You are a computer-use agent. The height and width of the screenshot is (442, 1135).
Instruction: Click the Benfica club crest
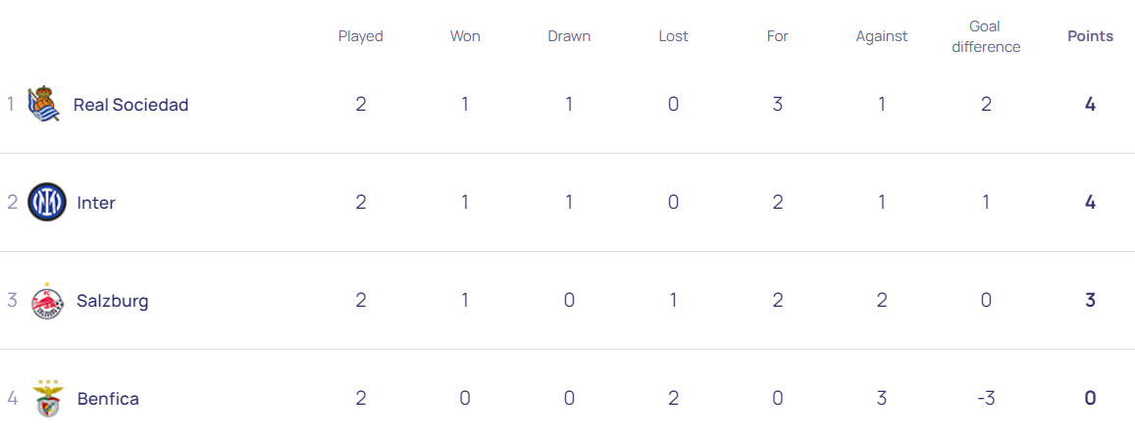(x=47, y=398)
